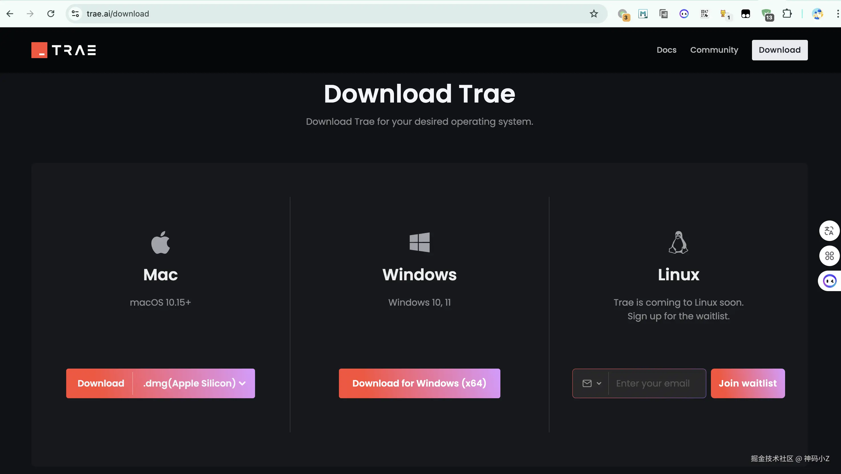Reload the page

[x=50, y=14]
